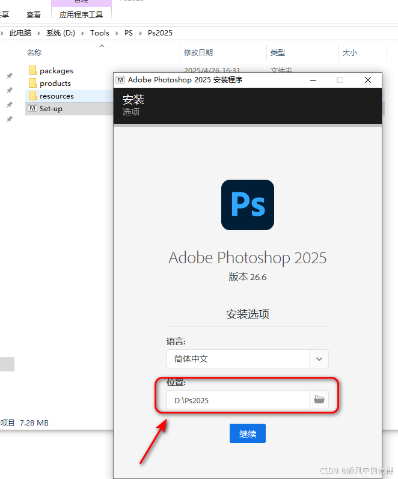The width and height of the screenshot is (398, 479).
Task: Sort files by 修改日期 column header
Action: (198, 52)
